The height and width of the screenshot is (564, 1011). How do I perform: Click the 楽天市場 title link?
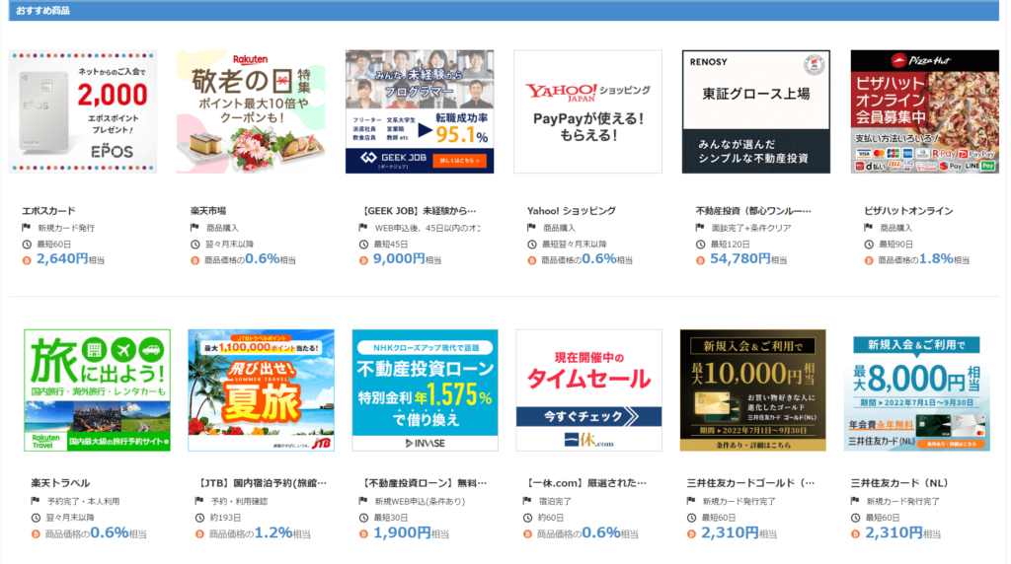click(207, 211)
